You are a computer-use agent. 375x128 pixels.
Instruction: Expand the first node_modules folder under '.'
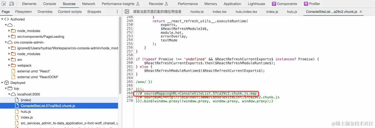(9, 31)
